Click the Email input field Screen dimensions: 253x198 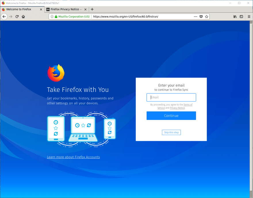pos(171,97)
